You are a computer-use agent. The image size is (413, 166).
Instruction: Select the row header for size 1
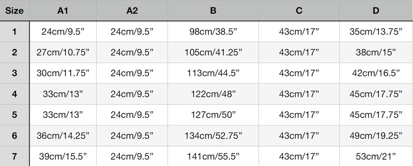coord(15,32)
